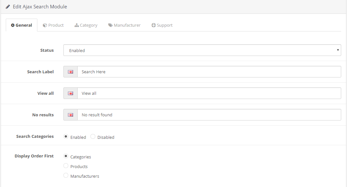Choose Categories as Display Order First
Image resolution: width=347 pixels, height=187 pixels.
coord(66,156)
